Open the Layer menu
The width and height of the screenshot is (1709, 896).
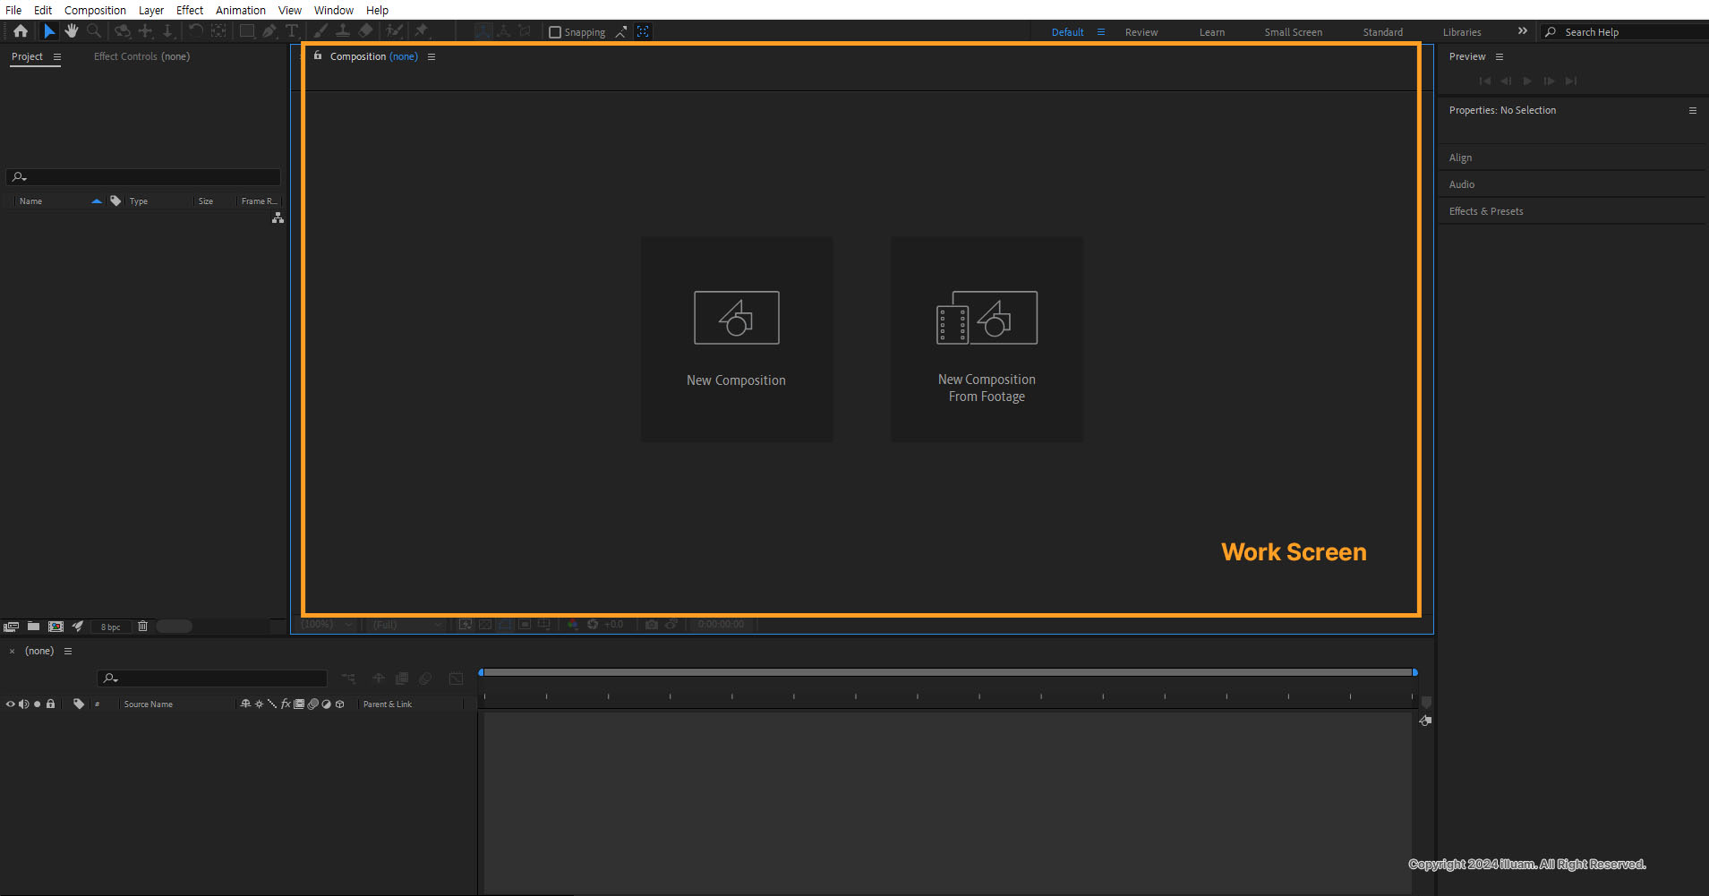pos(151,10)
